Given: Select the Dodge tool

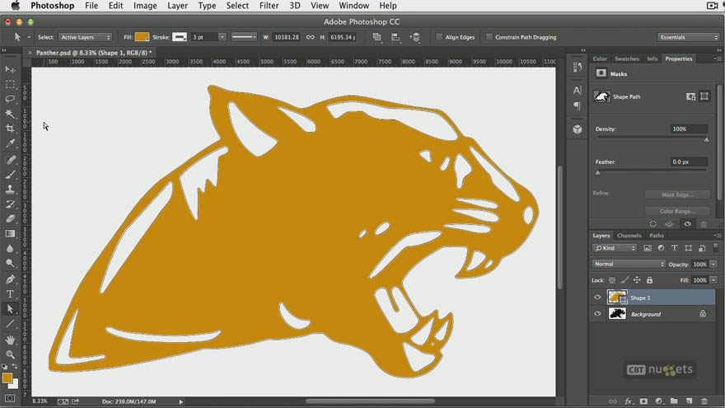Looking at the screenshot, I should pyautogui.click(x=10, y=263).
